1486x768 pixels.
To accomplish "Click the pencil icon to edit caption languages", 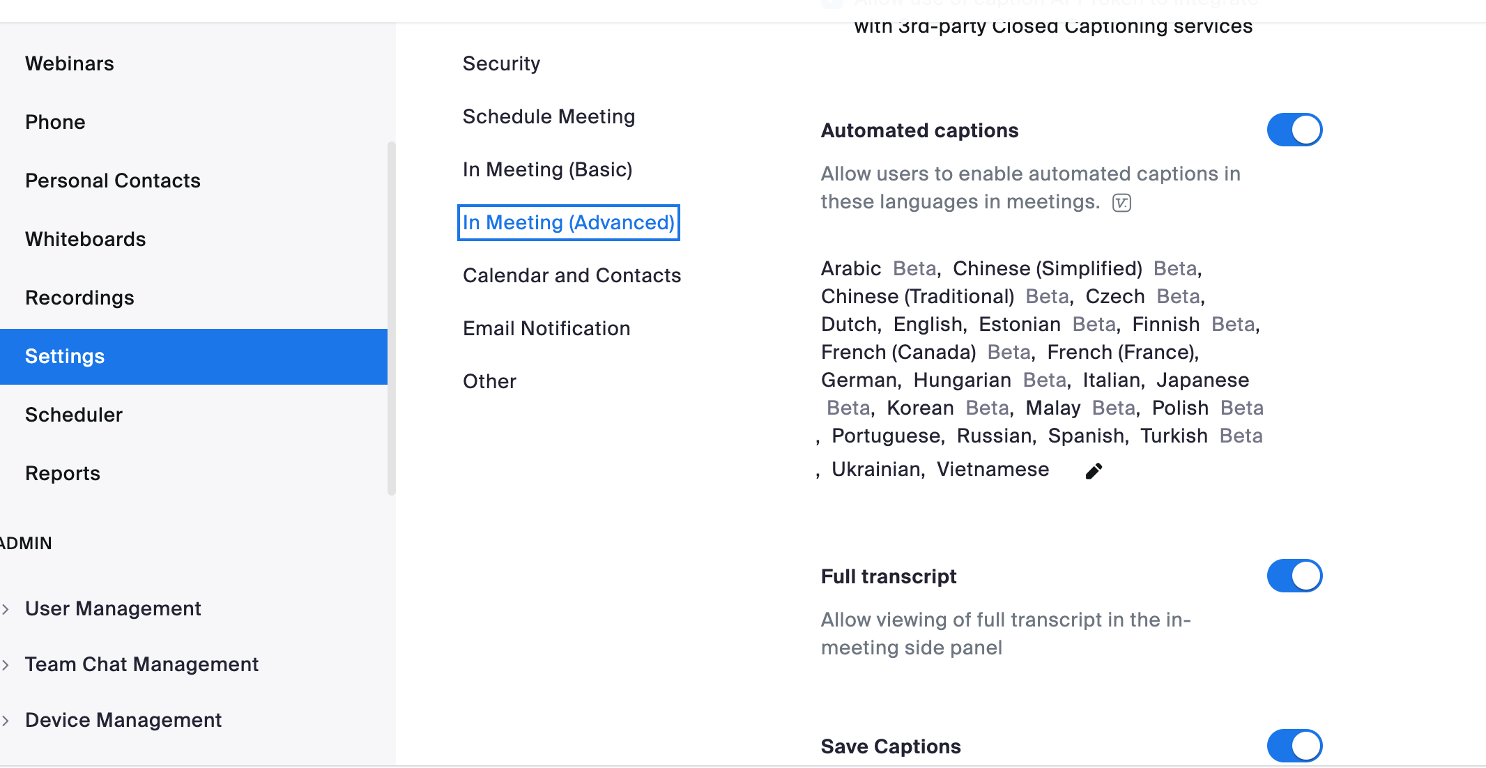I will pos(1093,470).
